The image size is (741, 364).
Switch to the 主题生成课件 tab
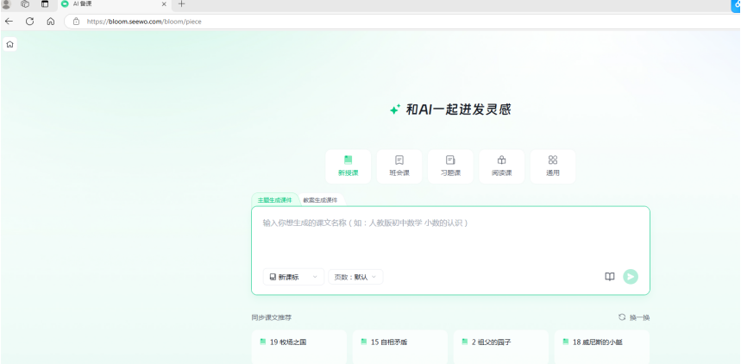(274, 200)
